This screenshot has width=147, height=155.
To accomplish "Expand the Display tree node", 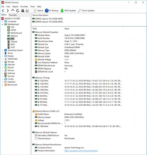I will (x=2, y=56).
